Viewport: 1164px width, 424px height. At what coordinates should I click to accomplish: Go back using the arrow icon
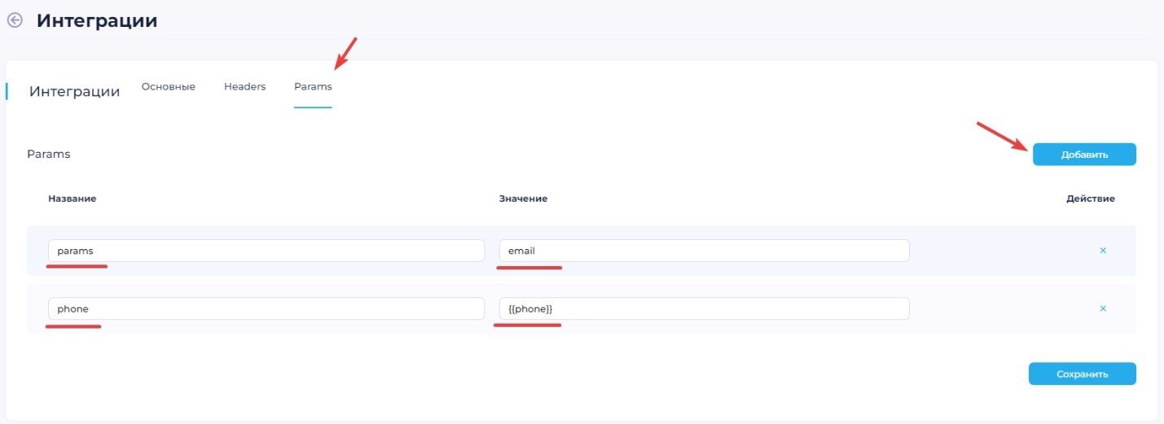15,20
